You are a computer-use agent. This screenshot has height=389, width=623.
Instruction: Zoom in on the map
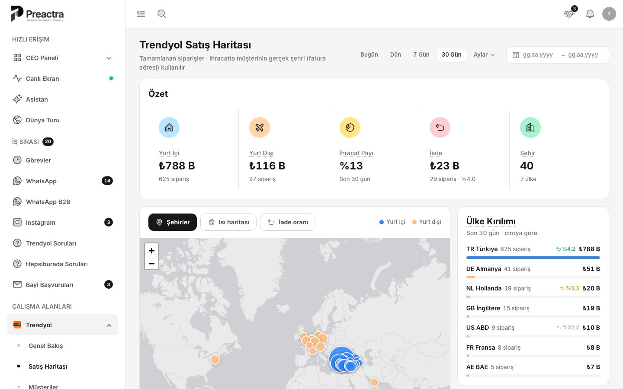coord(151,250)
